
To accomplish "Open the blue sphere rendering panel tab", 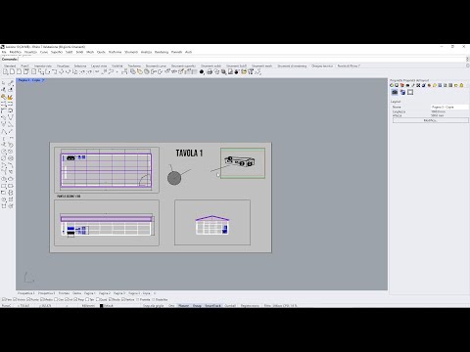I will (x=424, y=85).
